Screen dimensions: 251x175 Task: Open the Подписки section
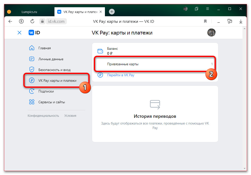pyautogui.click(x=46, y=91)
